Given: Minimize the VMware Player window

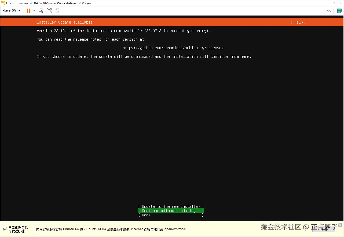Looking at the screenshot, I should pos(327,3).
